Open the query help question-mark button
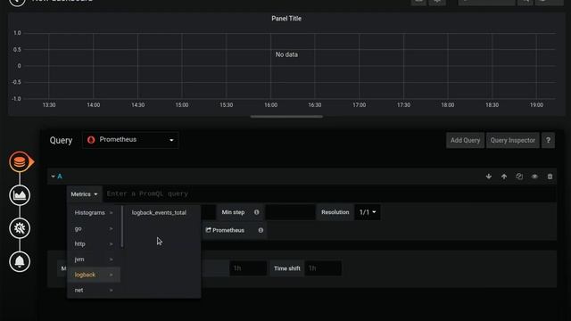 click(548, 141)
